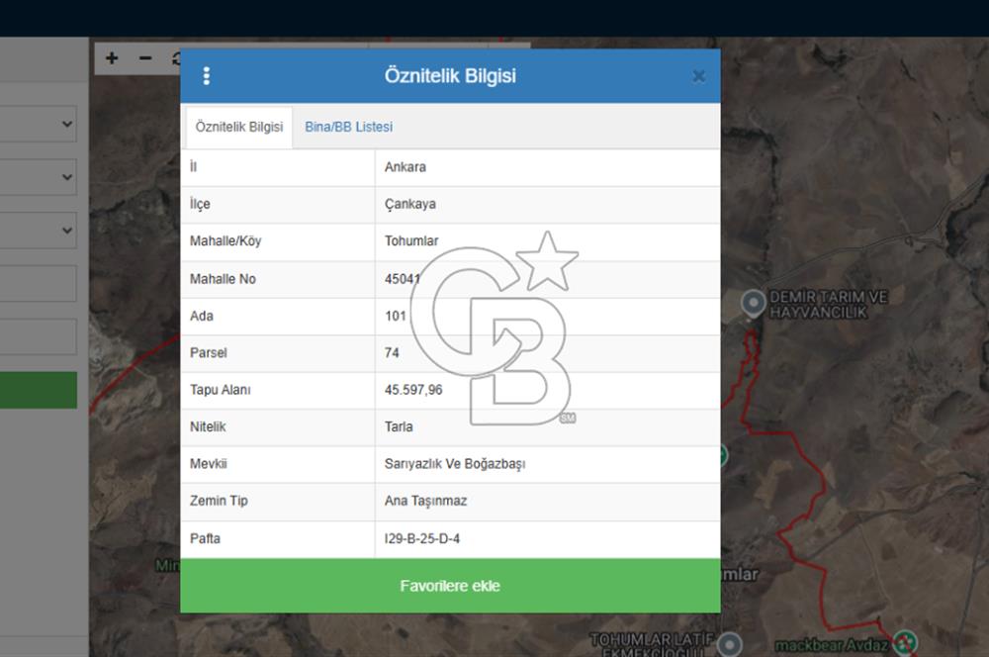Click the Tapu Alanı value 45.597,96
This screenshot has width=989, height=657.
tap(413, 390)
